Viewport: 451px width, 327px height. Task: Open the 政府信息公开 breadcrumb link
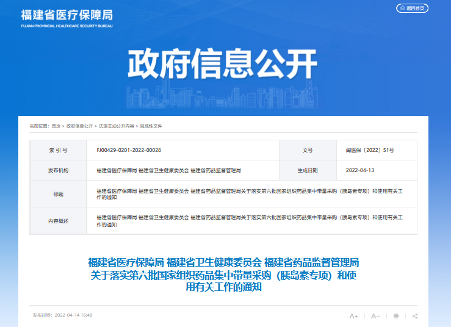pyautogui.click(x=80, y=126)
